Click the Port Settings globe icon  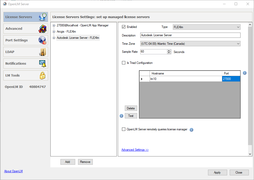(42, 40)
